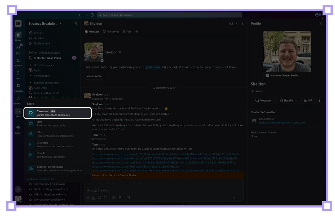This screenshot has height=219, width=335.
Task: Click the send message arrow
Action: 234,198
